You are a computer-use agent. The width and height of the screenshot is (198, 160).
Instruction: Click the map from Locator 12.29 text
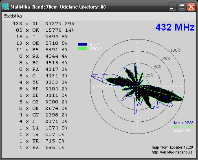[x=172, y=147]
